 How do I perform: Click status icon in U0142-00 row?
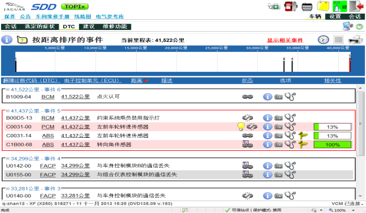pos(247,166)
